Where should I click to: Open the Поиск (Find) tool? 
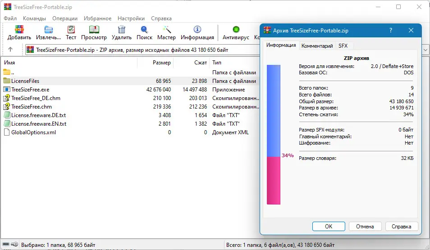click(x=144, y=29)
